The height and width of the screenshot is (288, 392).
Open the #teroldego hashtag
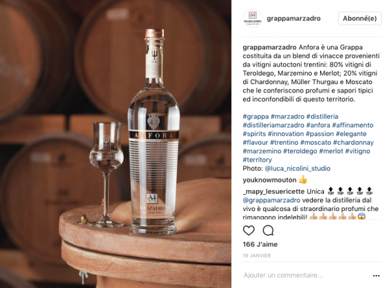[300, 151]
